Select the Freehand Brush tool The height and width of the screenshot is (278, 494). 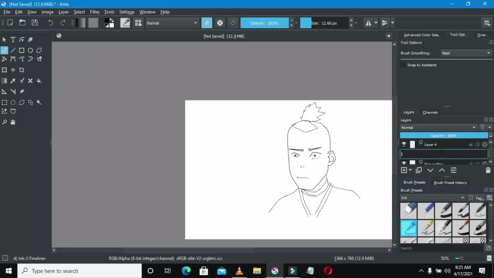(x=4, y=50)
